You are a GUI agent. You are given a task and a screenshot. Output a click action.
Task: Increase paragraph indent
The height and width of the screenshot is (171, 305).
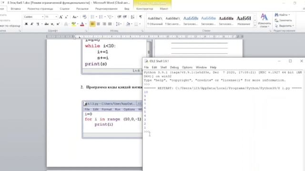coord(125,17)
